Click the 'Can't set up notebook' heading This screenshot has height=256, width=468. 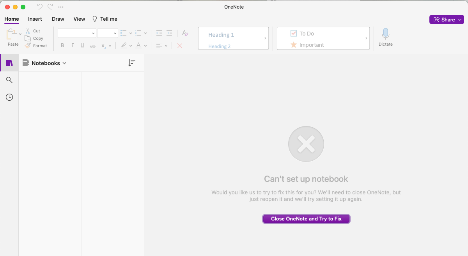pyautogui.click(x=306, y=179)
